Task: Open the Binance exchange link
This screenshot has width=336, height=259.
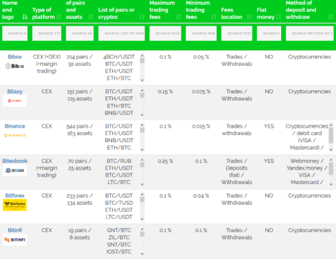Action: click(x=15, y=126)
